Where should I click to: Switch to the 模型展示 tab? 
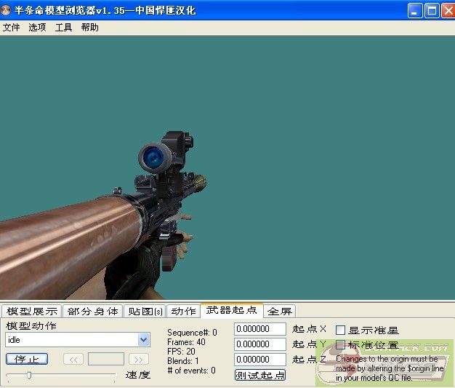click(x=32, y=312)
